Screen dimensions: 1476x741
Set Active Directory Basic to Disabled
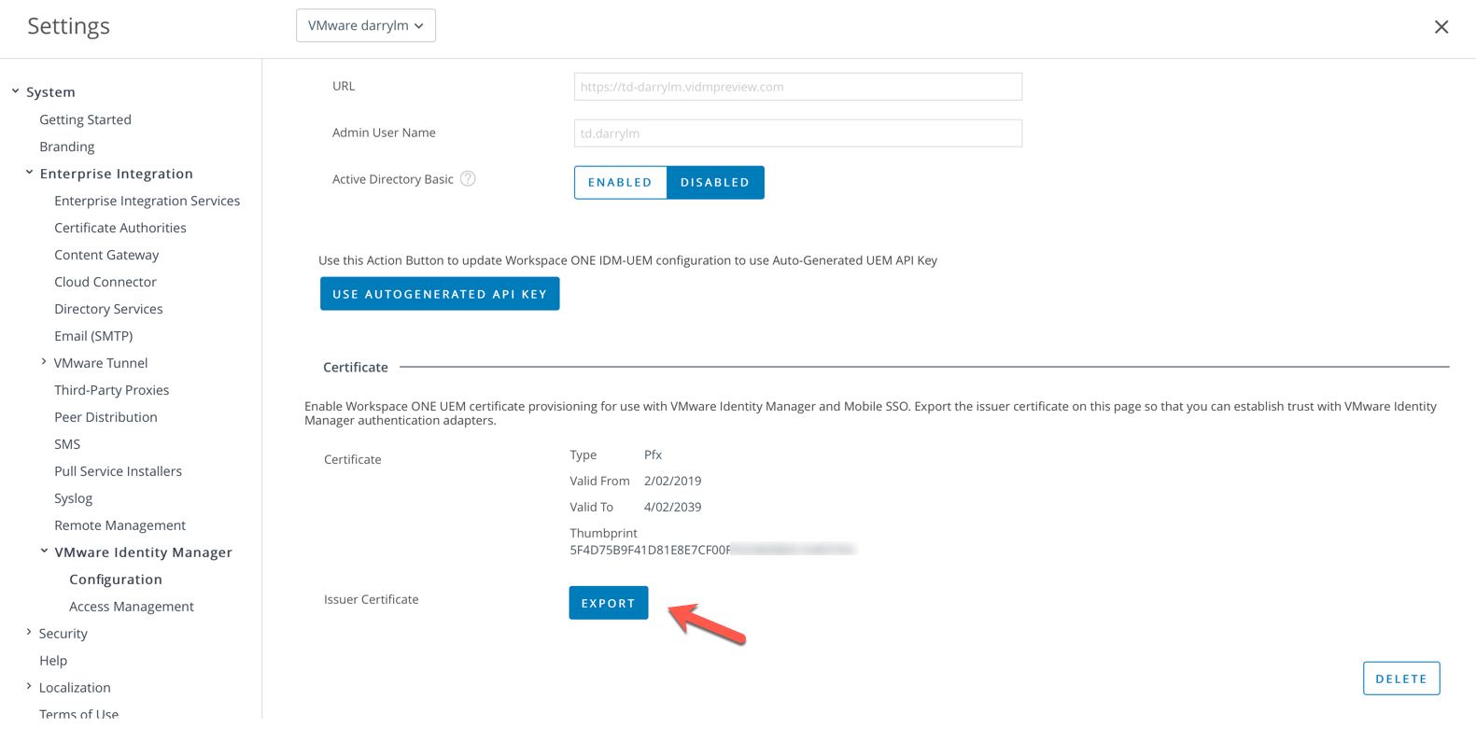715,183
